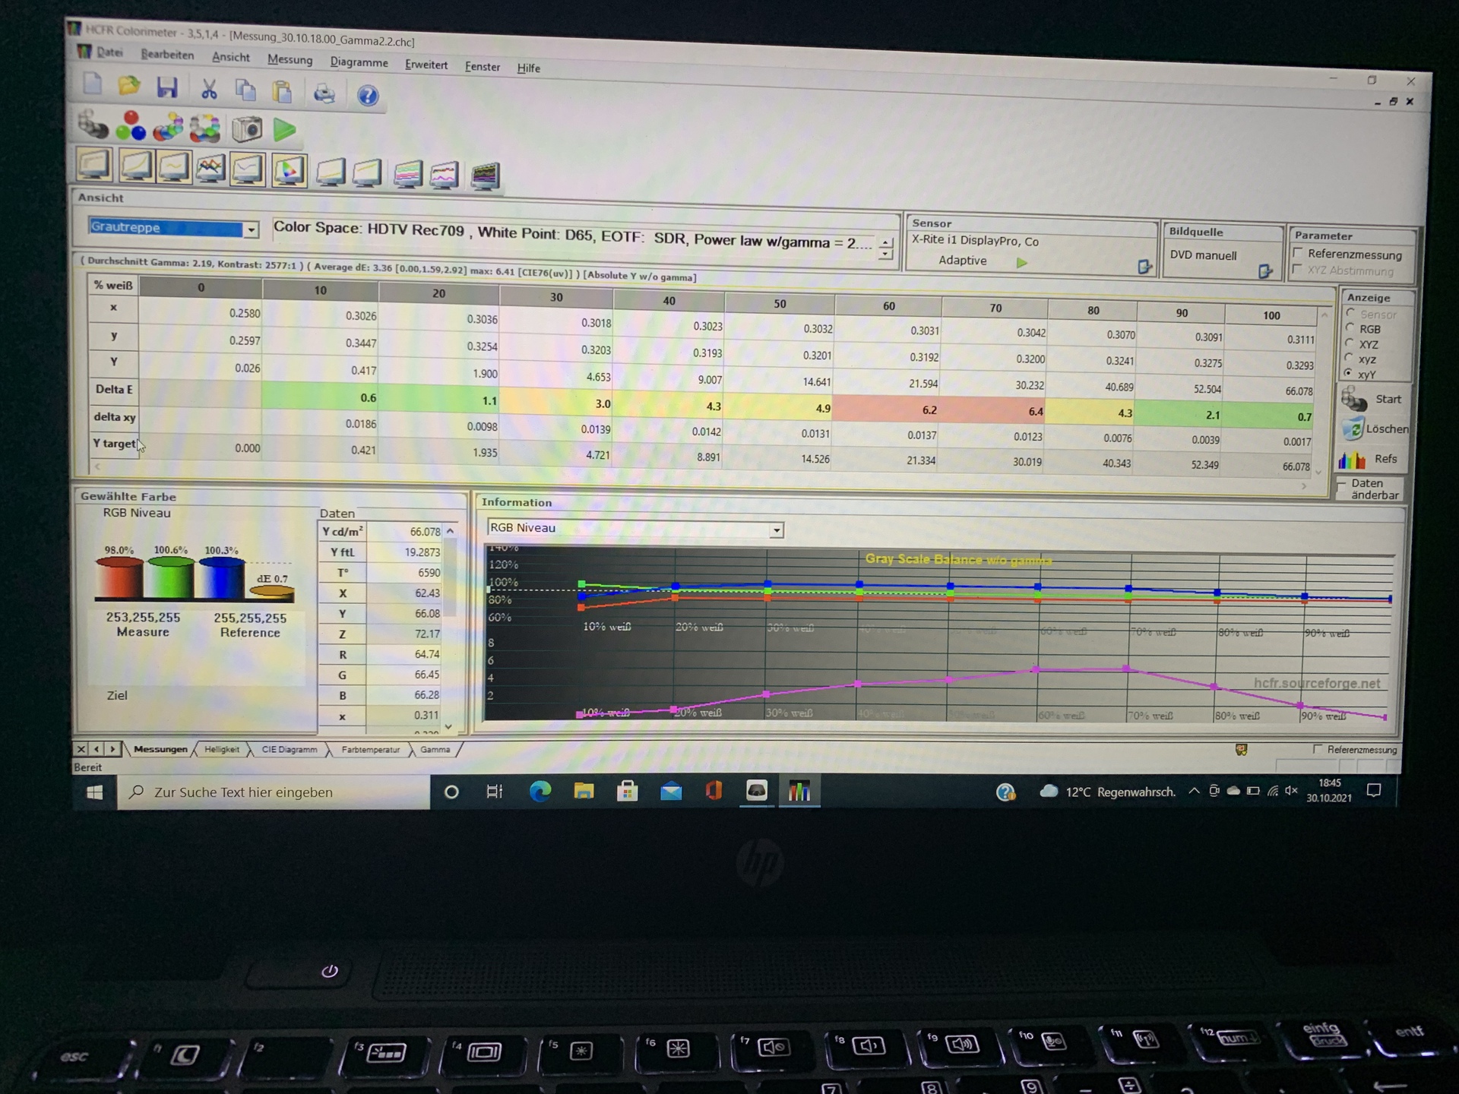The height and width of the screenshot is (1094, 1459).
Task: Click Bildquelle configure icon beside DVD manuell
Action: 1265,271
